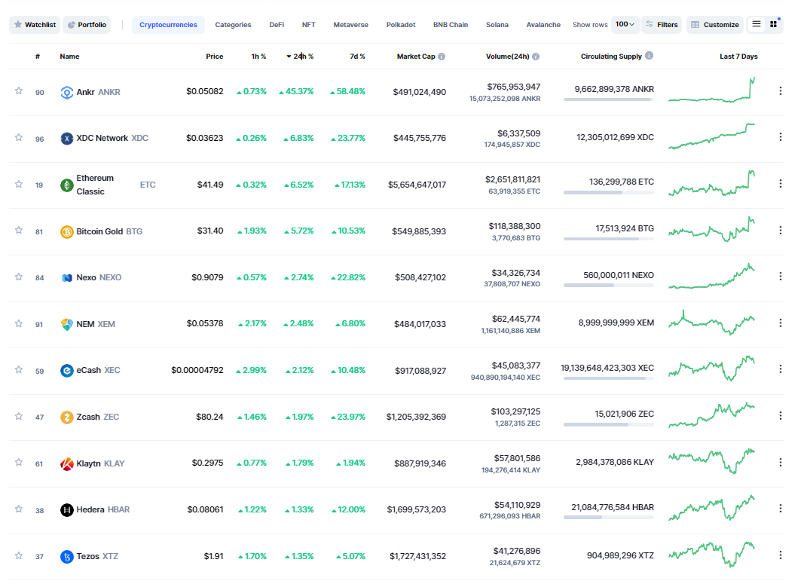Switch to the DeFi tab
807x584 pixels.
[277, 25]
